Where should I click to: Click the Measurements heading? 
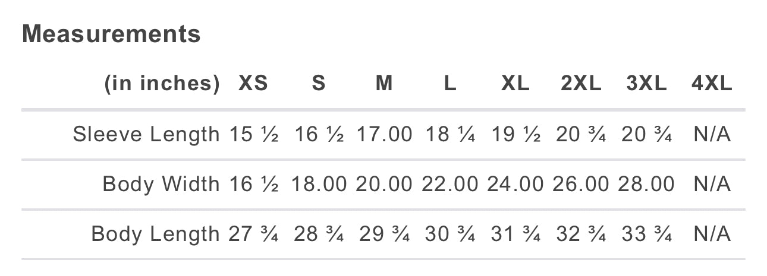tap(111, 34)
